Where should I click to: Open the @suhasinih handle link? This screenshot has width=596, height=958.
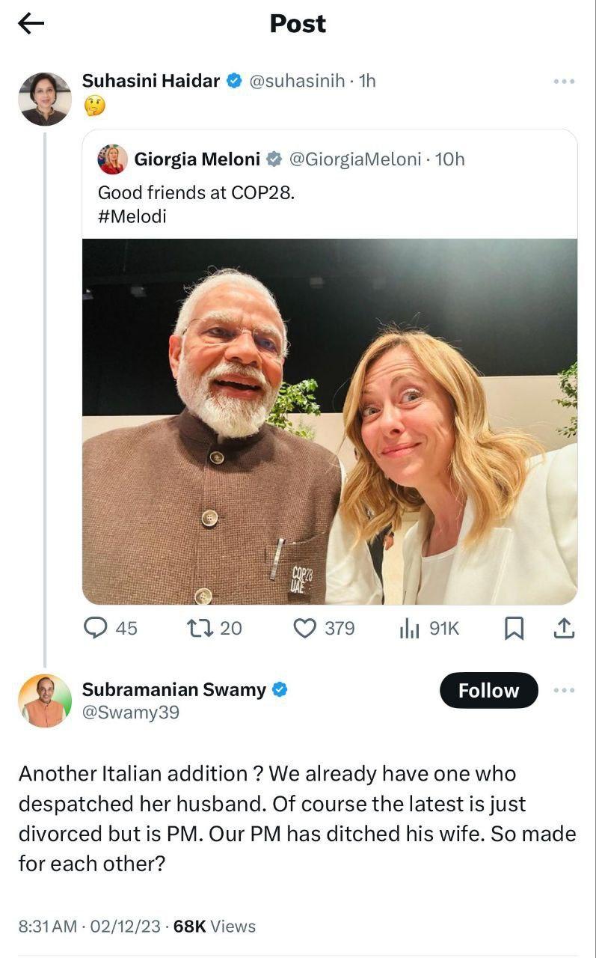click(x=296, y=81)
